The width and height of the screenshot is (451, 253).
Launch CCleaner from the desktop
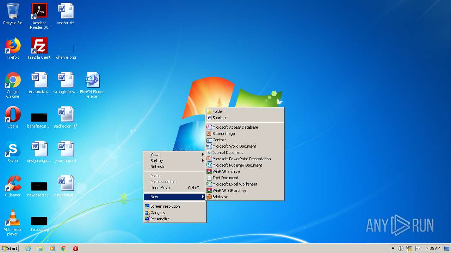coord(13,186)
